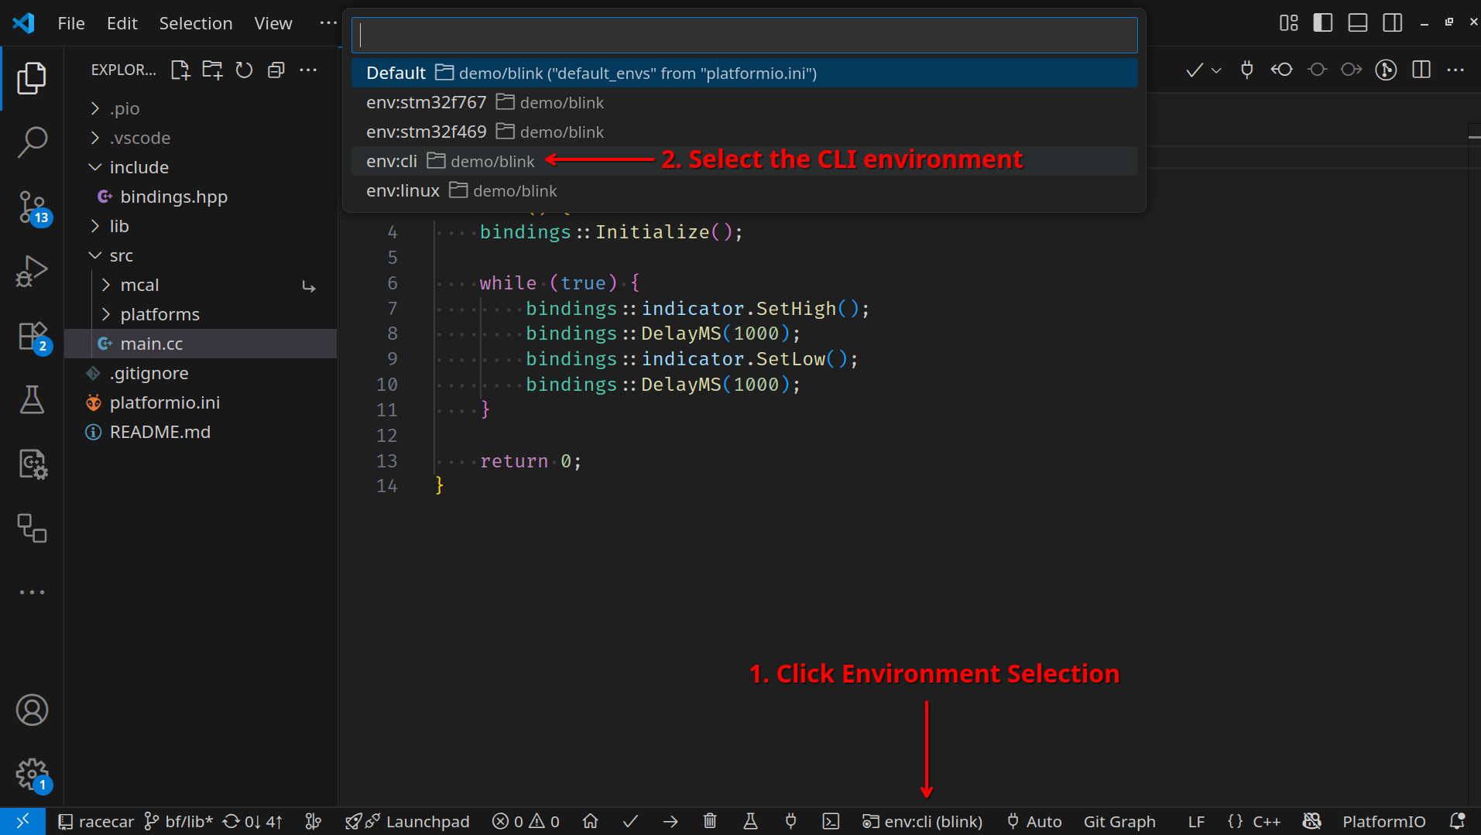Image resolution: width=1481 pixels, height=835 pixels.
Task: Expand the platforms folder
Action: [159, 314]
